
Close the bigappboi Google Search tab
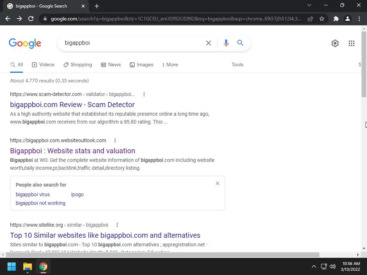click(x=83, y=6)
